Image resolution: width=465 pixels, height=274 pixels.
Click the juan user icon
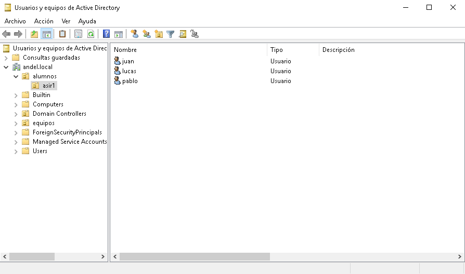[118, 61]
